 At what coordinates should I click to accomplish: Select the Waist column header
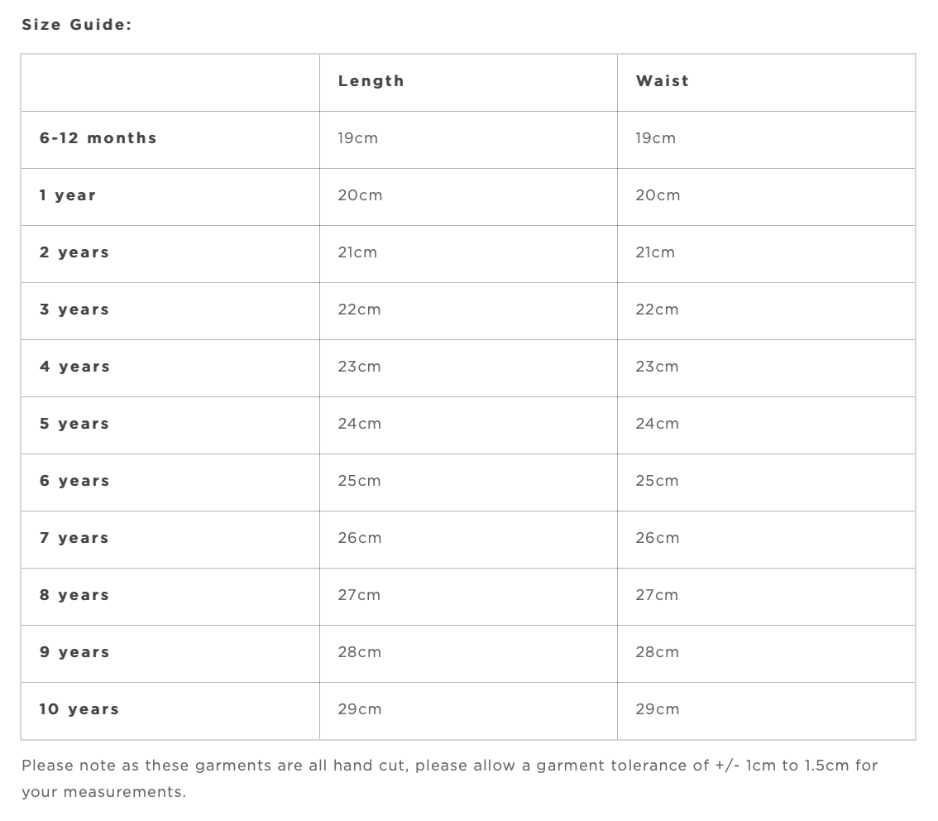662,81
